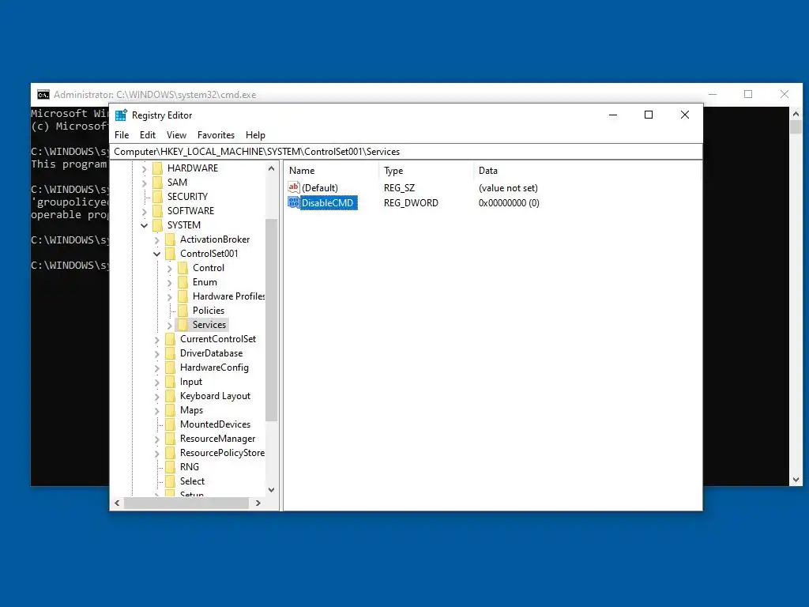
Task: Click the REG_DWORD type cell
Action: click(411, 203)
